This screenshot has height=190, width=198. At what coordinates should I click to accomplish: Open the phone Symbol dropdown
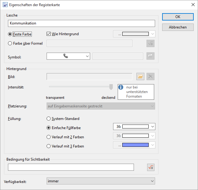68,56
